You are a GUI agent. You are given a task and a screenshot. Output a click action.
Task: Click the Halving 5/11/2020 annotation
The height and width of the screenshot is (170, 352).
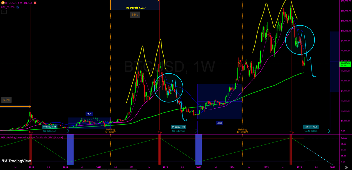pyautogui.click(x=110, y=131)
